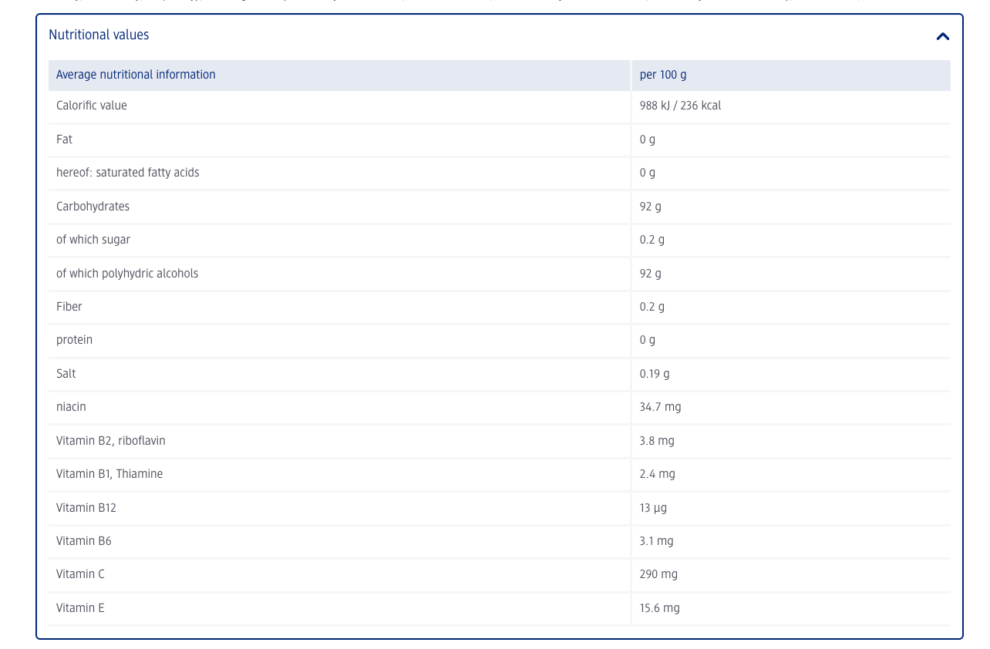Image resolution: width=990 pixels, height=649 pixels.
Task: Click the Vitamin B12 value 13 µg
Action: pos(653,508)
